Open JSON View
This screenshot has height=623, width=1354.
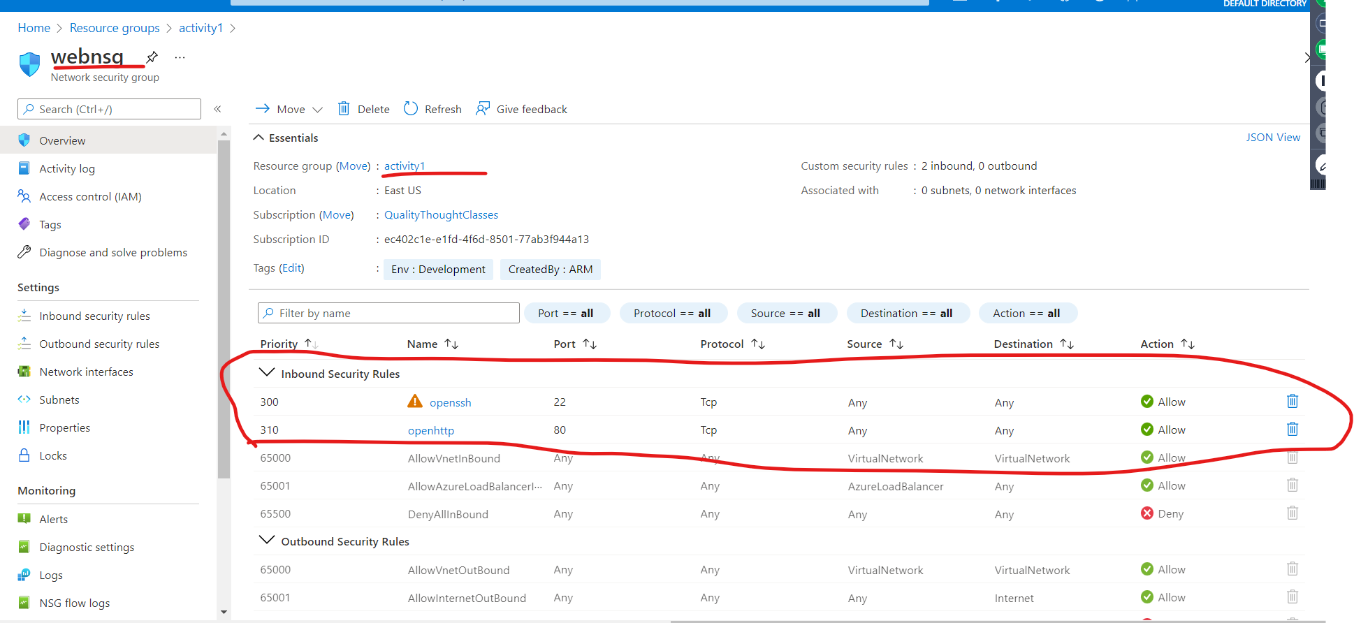pos(1273,138)
